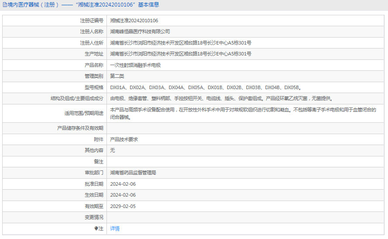Click the 其他内容 label

click(x=94, y=150)
